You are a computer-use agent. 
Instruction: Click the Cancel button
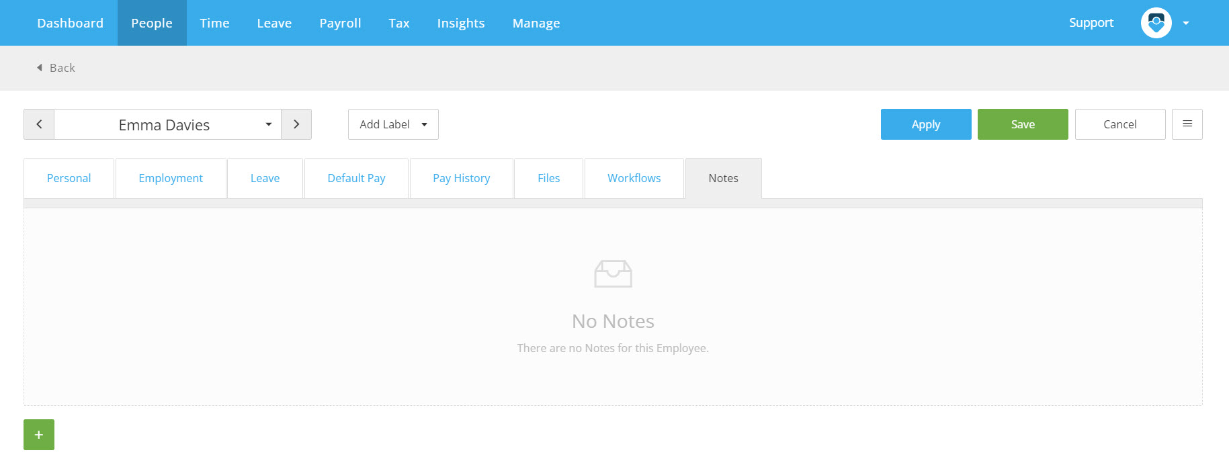pyautogui.click(x=1120, y=124)
